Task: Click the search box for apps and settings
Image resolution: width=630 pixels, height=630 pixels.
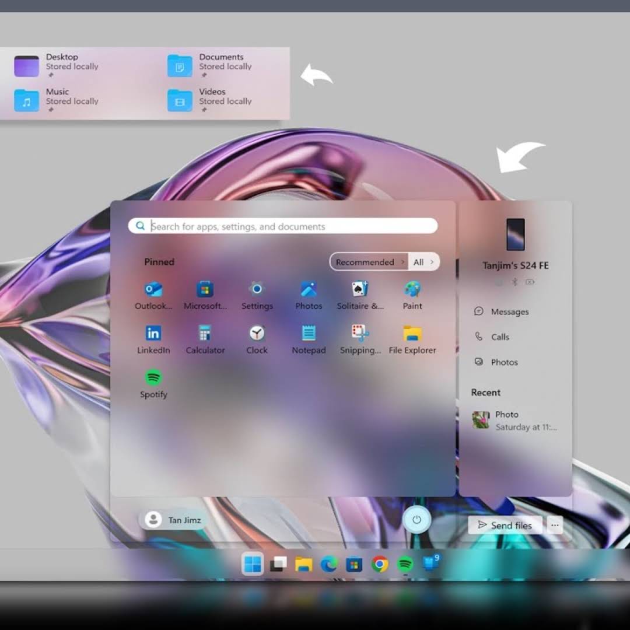Action: click(x=283, y=226)
